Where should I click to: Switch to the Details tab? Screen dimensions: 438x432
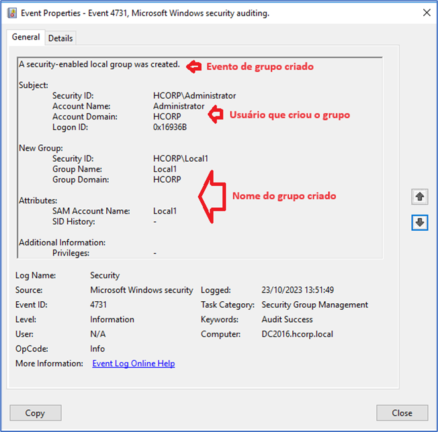(x=60, y=38)
